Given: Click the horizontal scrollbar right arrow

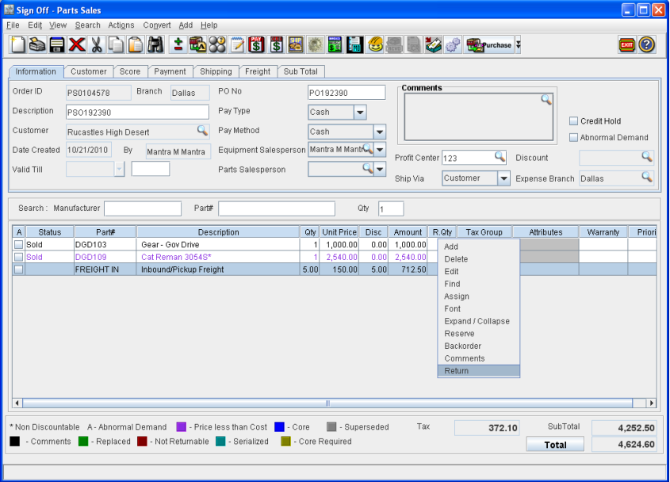Looking at the screenshot, I should [651, 403].
